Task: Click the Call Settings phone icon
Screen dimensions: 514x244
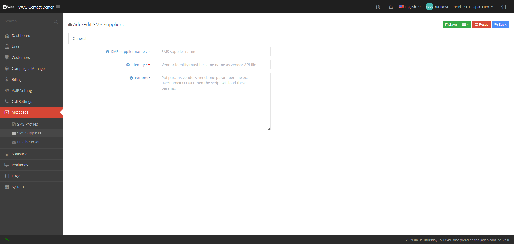Action: click(7, 101)
